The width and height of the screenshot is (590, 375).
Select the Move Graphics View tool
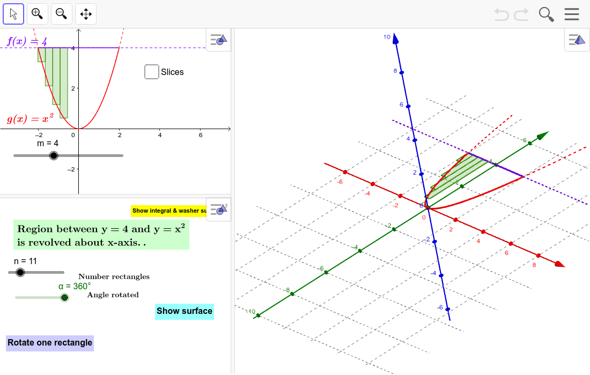click(86, 14)
